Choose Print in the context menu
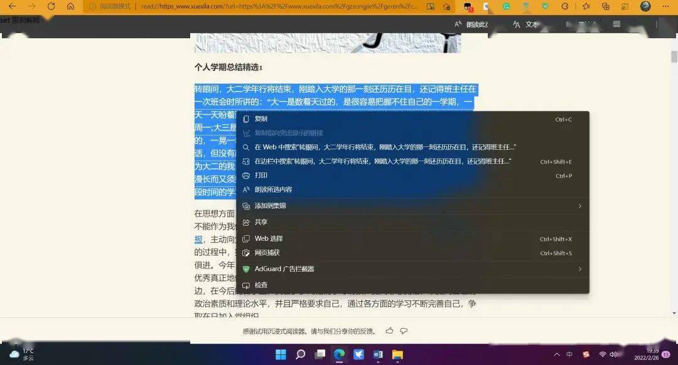This screenshot has width=678, height=365. pyautogui.click(x=412, y=176)
